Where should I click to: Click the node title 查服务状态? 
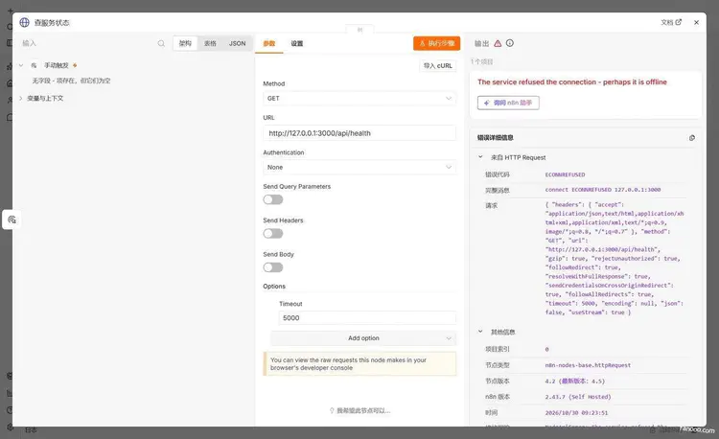click(52, 22)
